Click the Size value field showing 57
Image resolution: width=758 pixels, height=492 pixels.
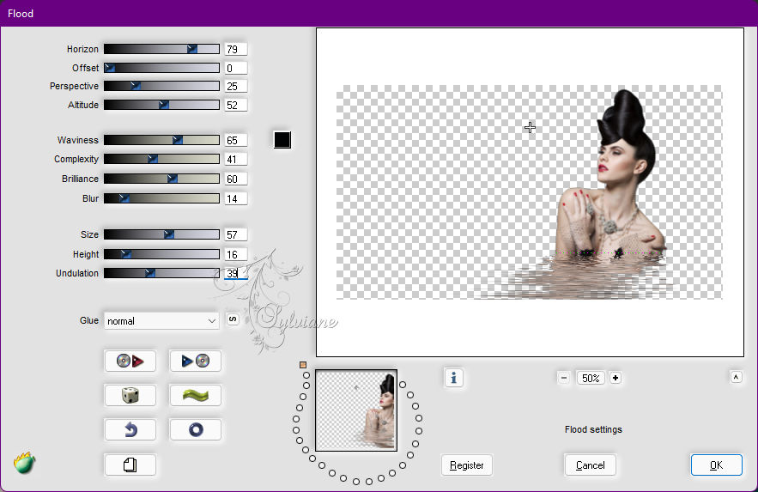pos(236,234)
